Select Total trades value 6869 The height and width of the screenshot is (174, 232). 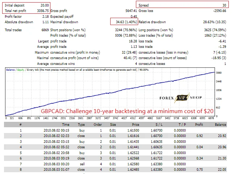[45, 30]
